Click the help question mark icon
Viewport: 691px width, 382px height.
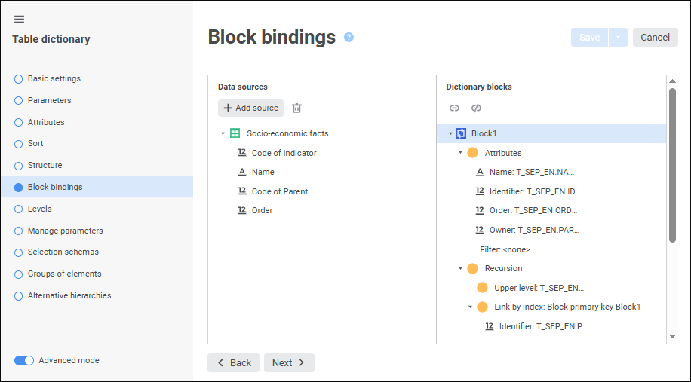point(349,37)
